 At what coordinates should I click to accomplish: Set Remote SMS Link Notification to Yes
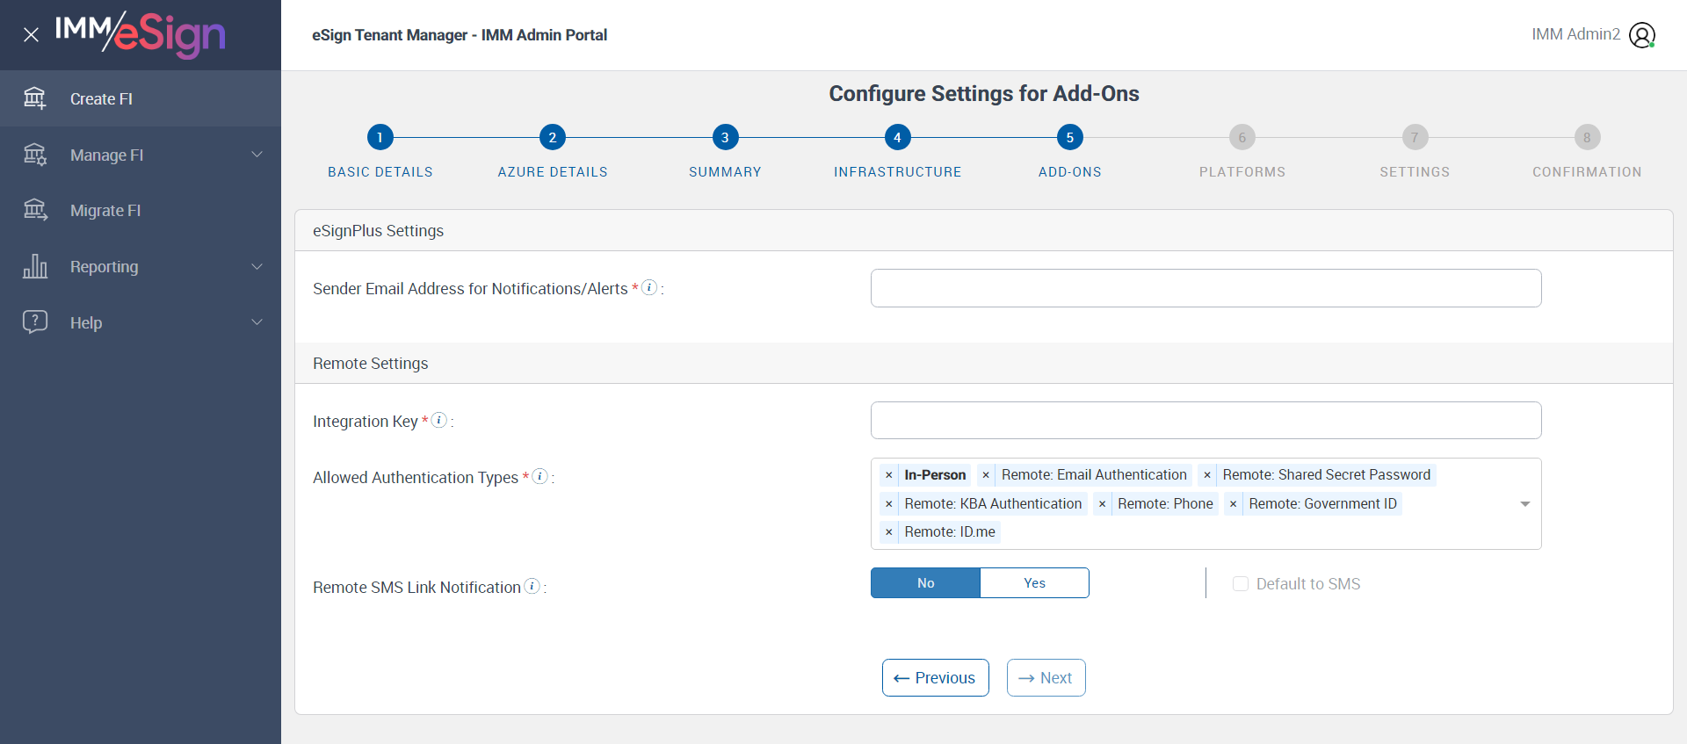[x=1034, y=583]
